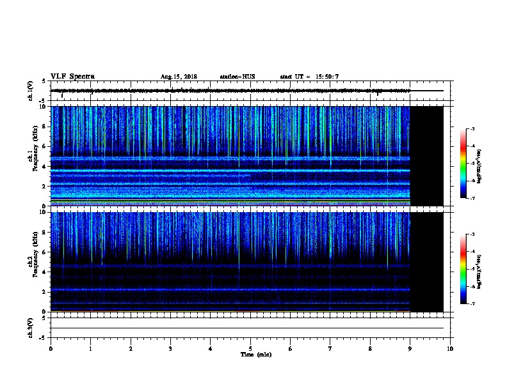The height and width of the screenshot is (391, 507).
Task: Select the upper PSD color scale bar
Action: 463,164
